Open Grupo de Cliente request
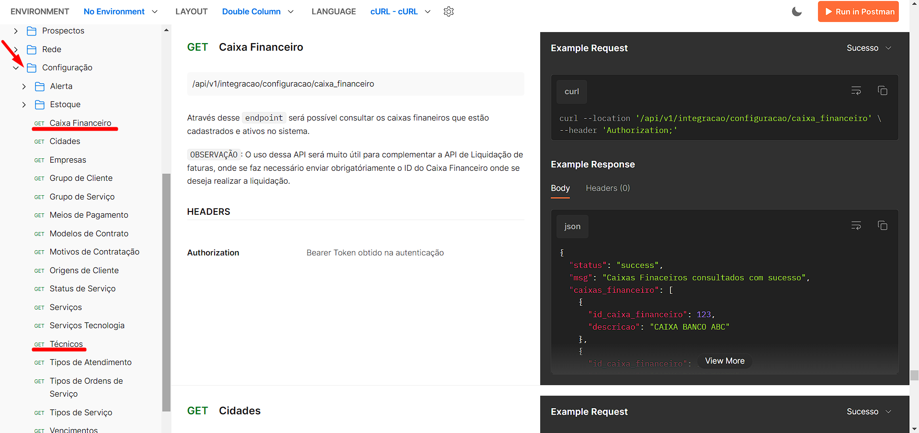This screenshot has width=919, height=433. click(81, 178)
